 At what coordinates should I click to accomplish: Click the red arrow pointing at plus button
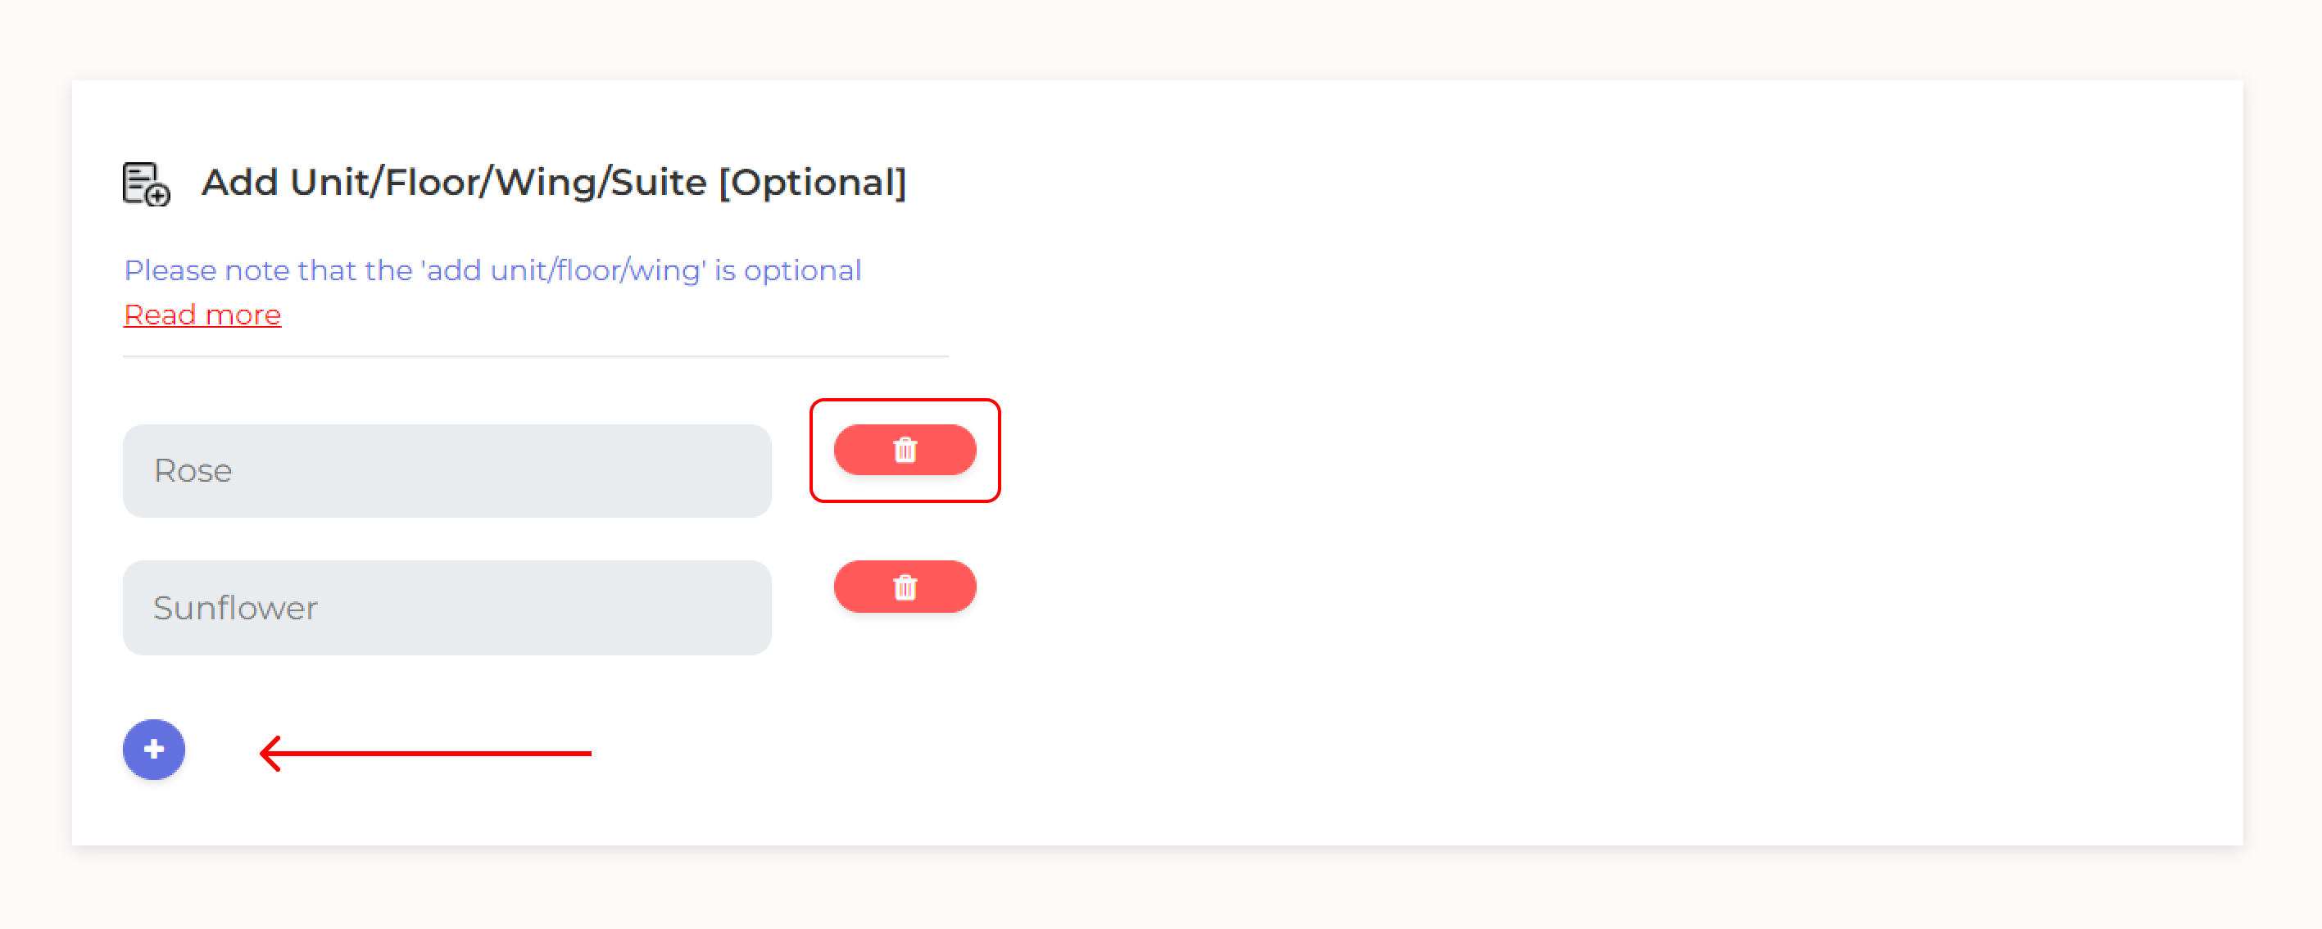tap(424, 752)
